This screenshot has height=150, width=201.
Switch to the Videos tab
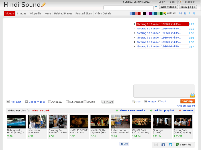tap(10, 13)
